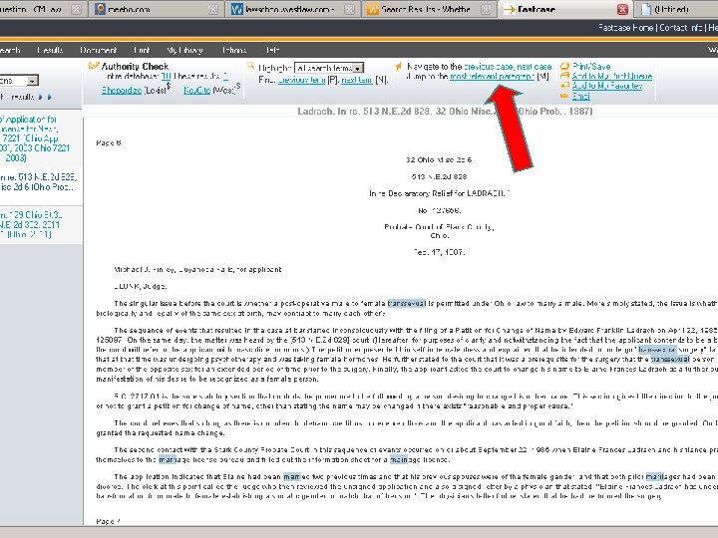The image size is (718, 538).
Task: Switch to the Search Results tab
Action: point(428,9)
